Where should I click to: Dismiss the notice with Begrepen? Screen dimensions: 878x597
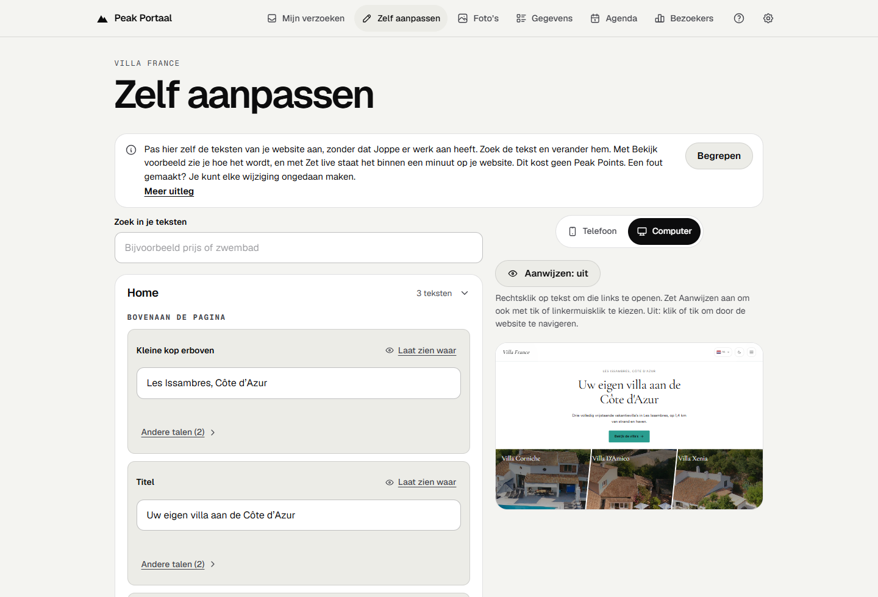[719, 156]
